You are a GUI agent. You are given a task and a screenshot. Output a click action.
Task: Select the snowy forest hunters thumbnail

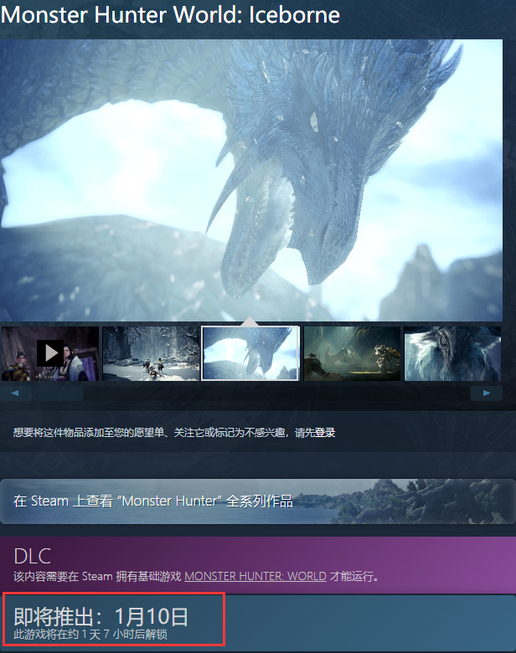tap(151, 353)
